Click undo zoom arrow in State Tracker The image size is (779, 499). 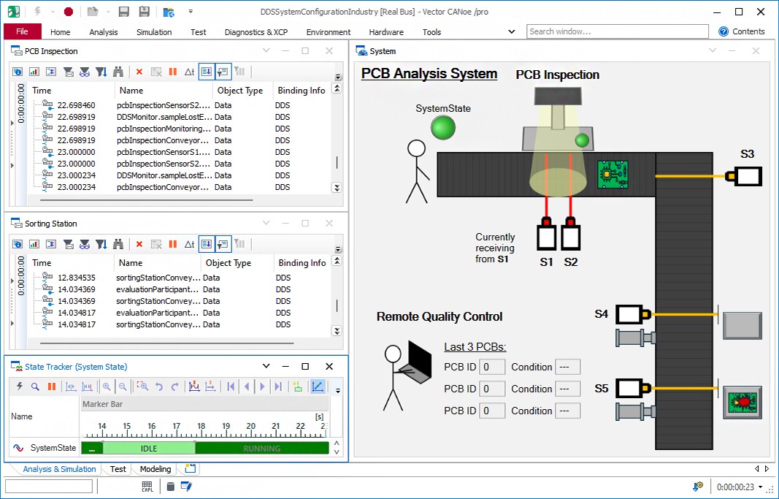(159, 387)
